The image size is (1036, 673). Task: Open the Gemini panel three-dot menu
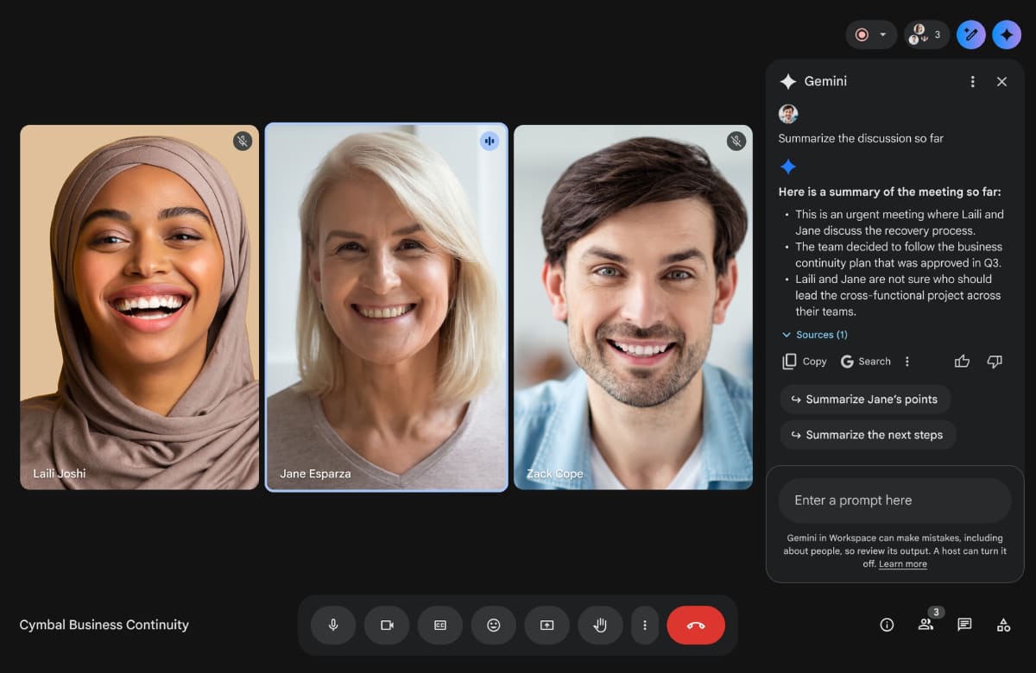pos(972,81)
